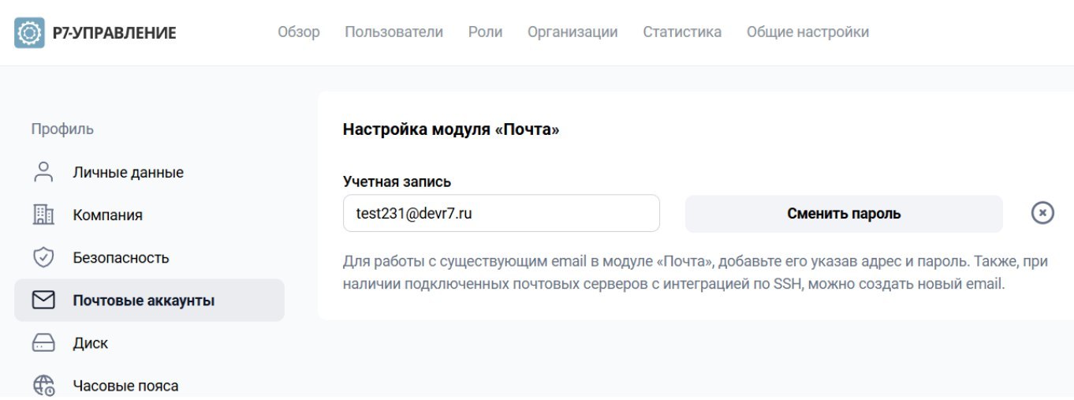The height and width of the screenshot is (400, 1074).
Task: Open the Обзор tab
Action: (299, 32)
